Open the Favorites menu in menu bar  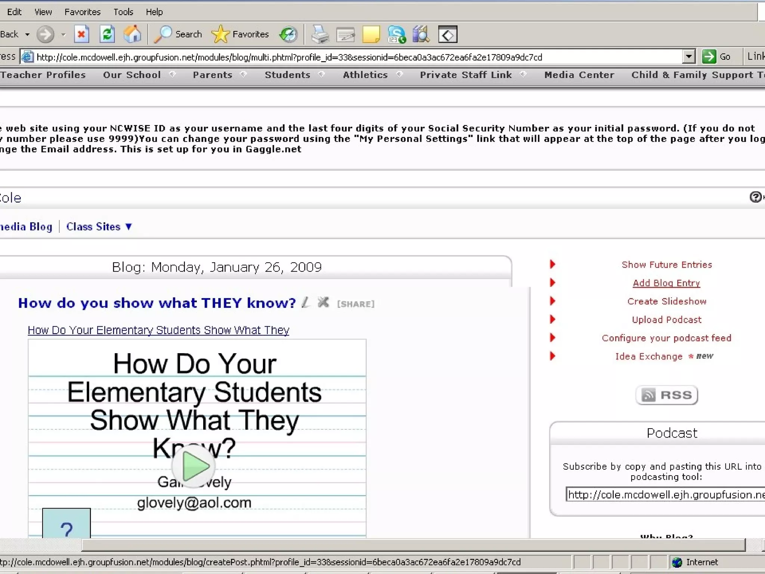point(82,12)
